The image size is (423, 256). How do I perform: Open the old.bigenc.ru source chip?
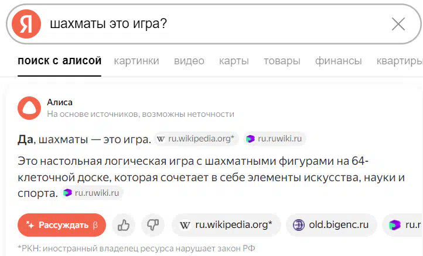click(x=331, y=225)
